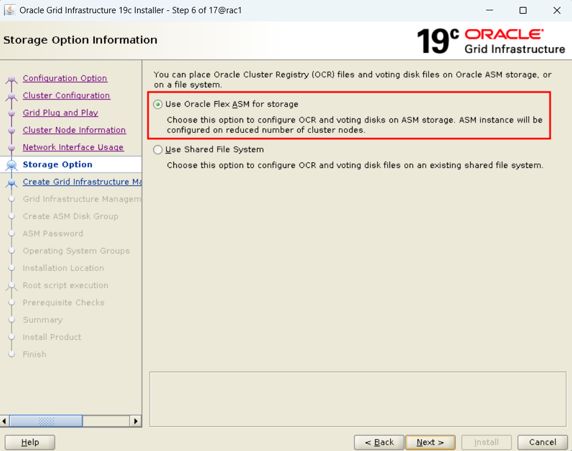572x451 pixels.
Task: Click the Grid Plug and Play step marker
Action: pos(12,113)
